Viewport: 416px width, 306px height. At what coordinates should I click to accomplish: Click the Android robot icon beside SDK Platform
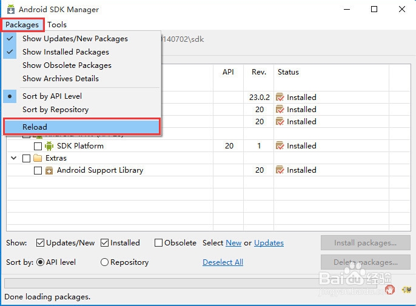pyautogui.click(x=49, y=146)
